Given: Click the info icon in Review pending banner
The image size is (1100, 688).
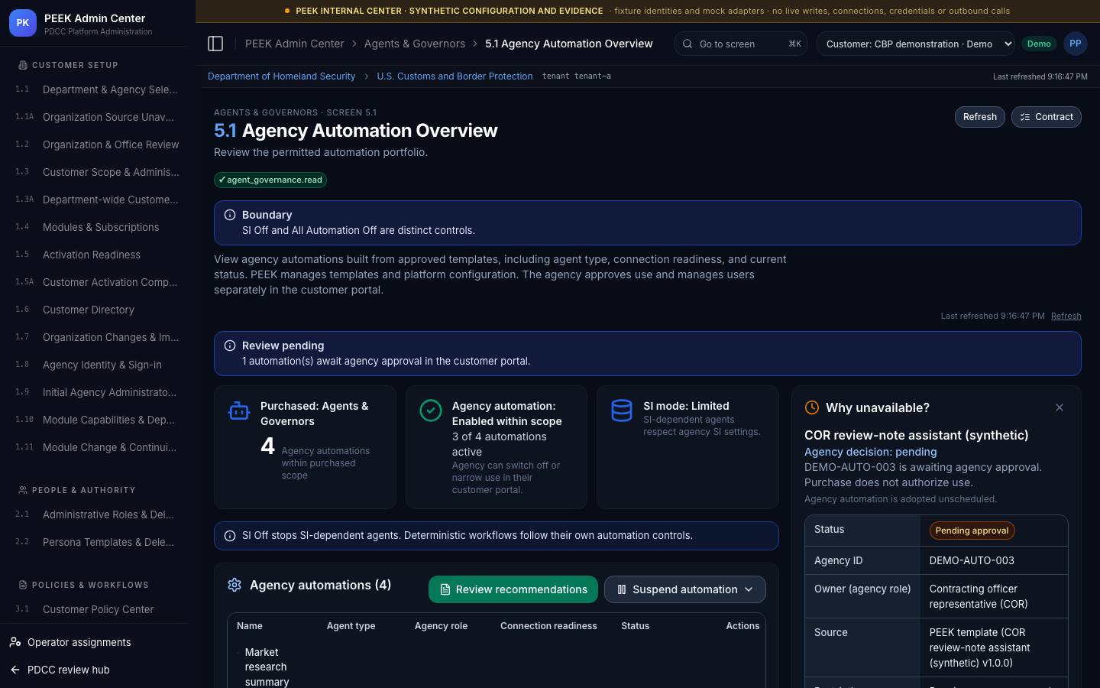Looking at the screenshot, I should pyautogui.click(x=230, y=346).
